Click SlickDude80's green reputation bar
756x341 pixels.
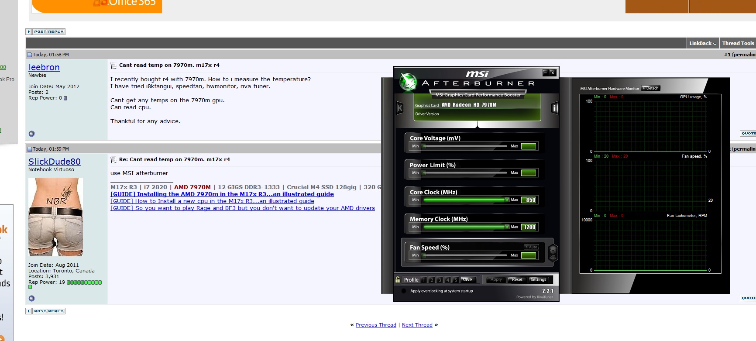pyautogui.click(x=84, y=282)
